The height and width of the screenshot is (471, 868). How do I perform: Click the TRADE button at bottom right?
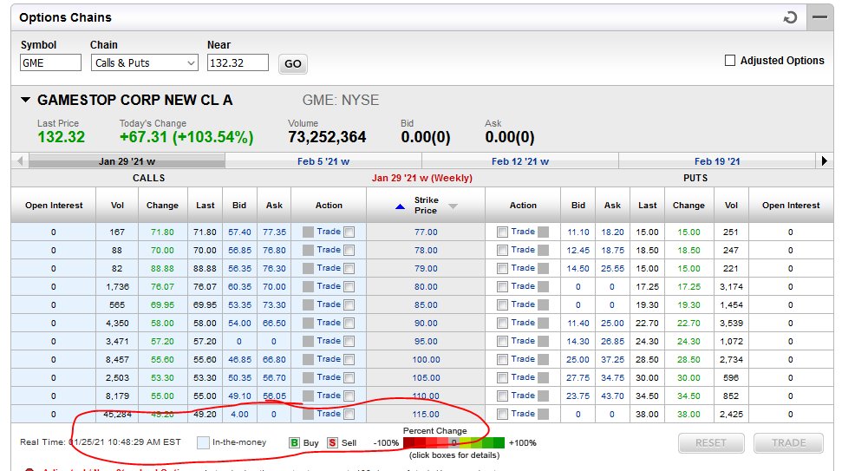click(789, 442)
